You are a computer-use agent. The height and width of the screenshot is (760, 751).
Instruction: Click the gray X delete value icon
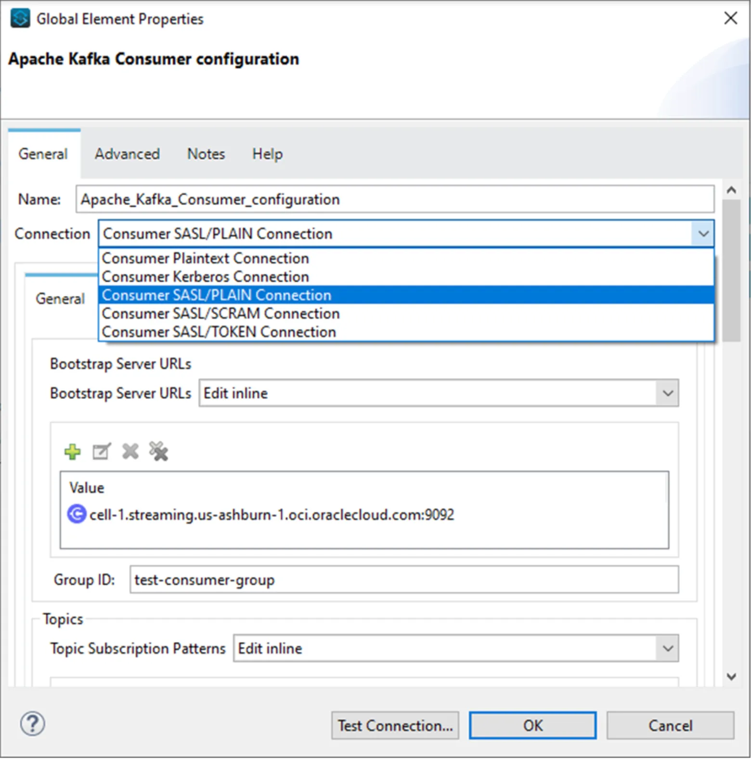130,452
